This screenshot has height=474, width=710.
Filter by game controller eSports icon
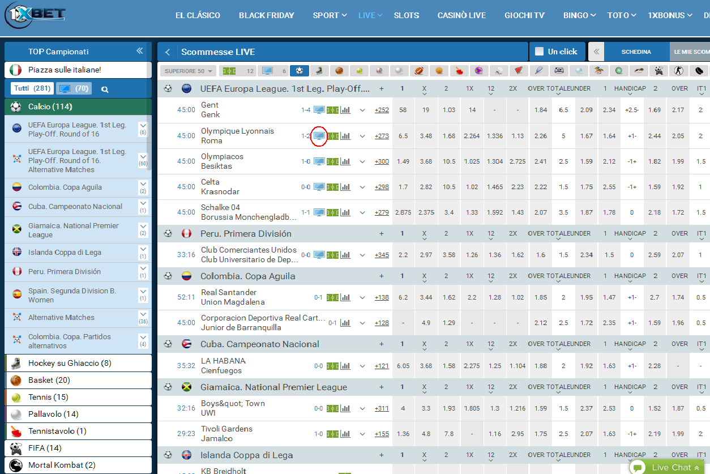[559, 71]
